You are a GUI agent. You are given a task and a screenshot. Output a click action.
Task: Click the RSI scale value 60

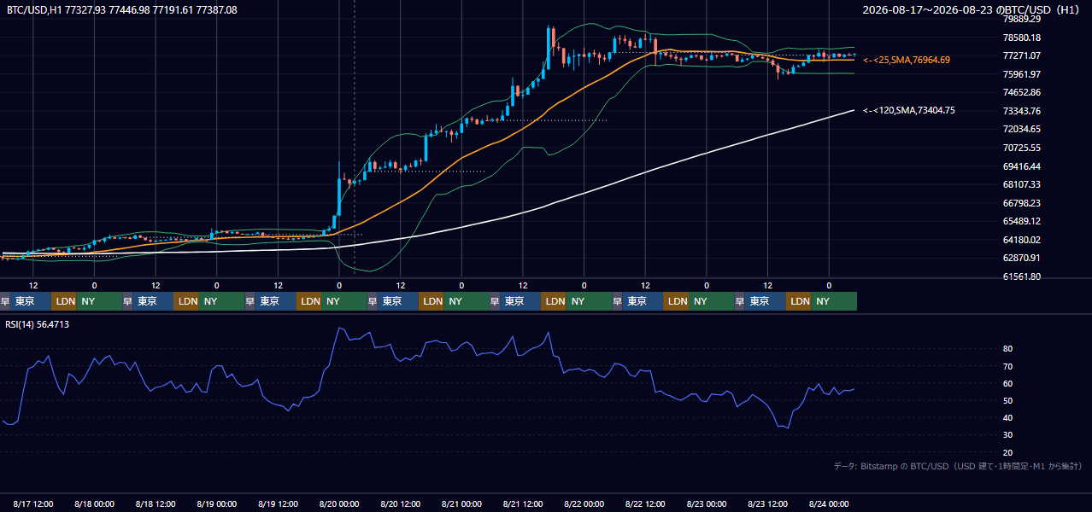[x=1007, y=383]
